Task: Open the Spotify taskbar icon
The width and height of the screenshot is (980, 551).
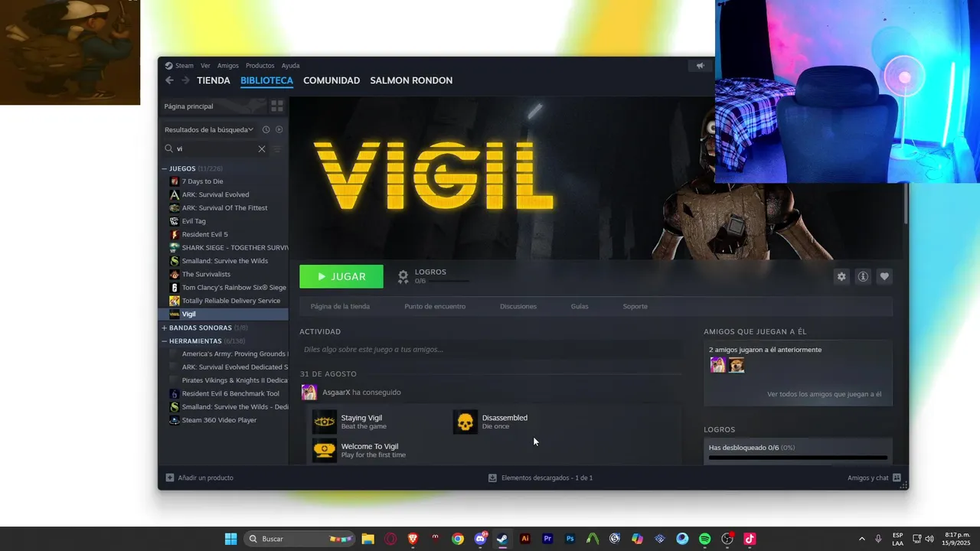Action: tap(705, 539)
